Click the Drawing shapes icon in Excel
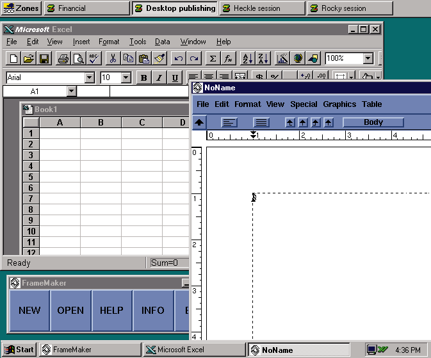Image resolution: width=431 pixels, height=358 pixels. click(313, 58)
